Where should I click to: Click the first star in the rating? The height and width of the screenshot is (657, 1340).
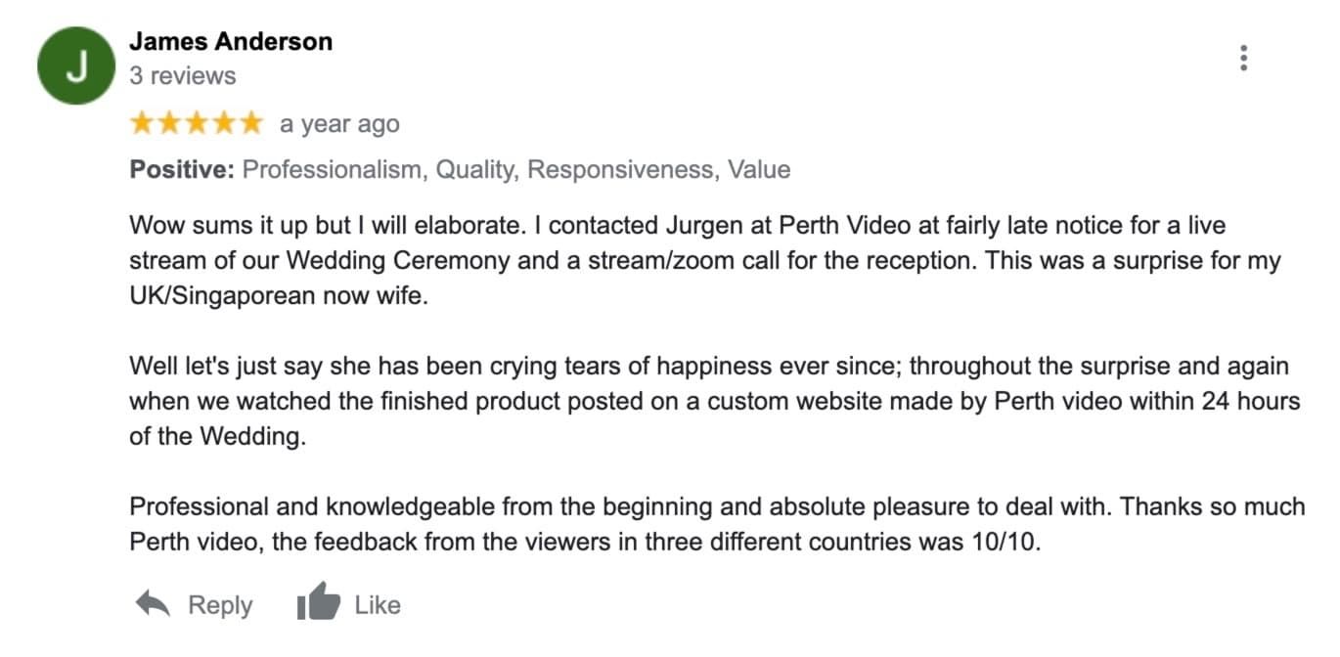click(142, 123)
